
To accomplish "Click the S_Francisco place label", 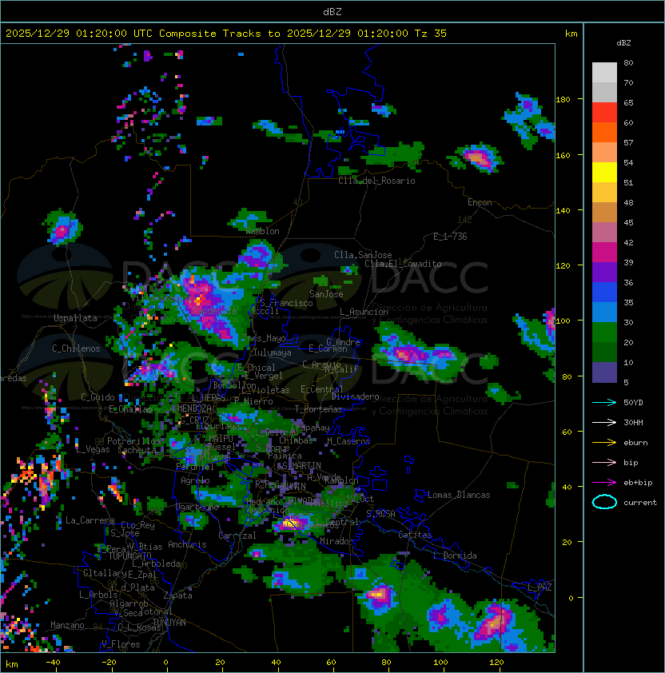I will click(x=286, y=303).
